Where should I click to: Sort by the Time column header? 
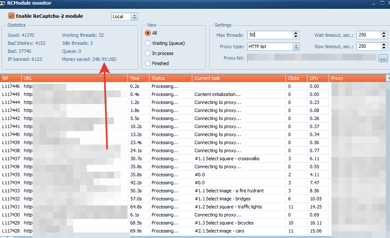tap(138, 78)
